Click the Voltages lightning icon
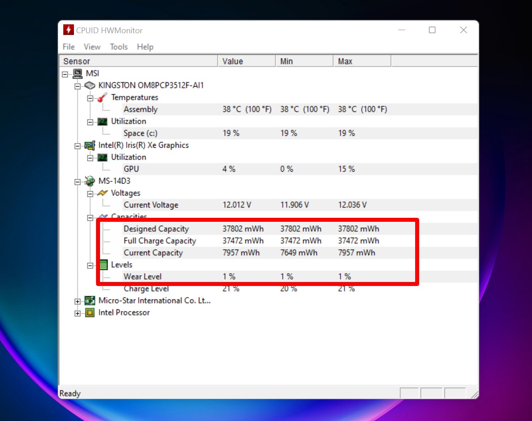532x421 pixels. (x=102, y=193)
